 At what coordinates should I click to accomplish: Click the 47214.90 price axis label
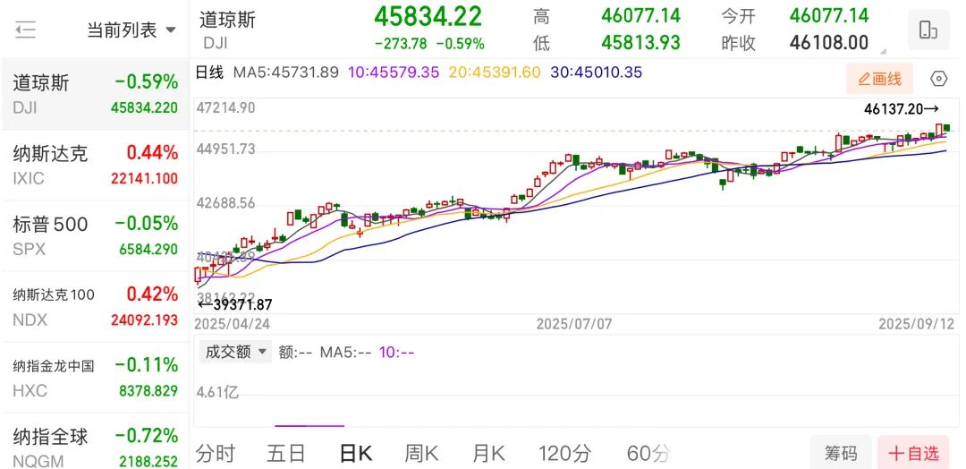pyautogui.click(x=225, y=108)
